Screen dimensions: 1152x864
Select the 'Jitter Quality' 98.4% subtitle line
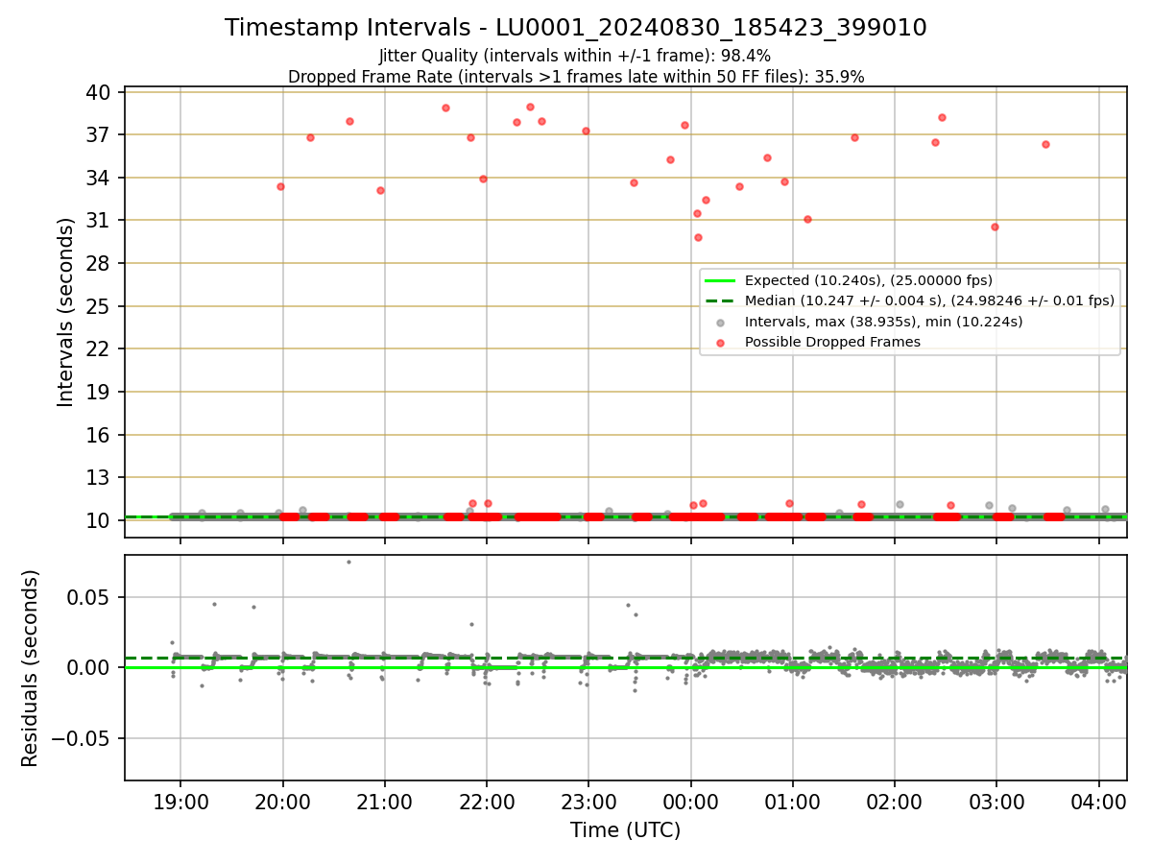[x=576, y=57]
